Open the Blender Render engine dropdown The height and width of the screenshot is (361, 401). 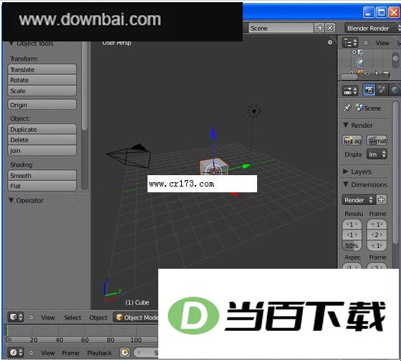pyautogui.click(x=372, y=28)
